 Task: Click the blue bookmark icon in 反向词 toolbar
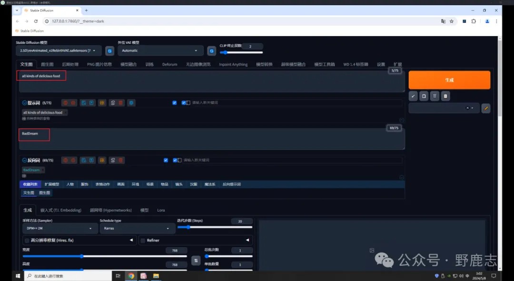click(x=91, y=160)
